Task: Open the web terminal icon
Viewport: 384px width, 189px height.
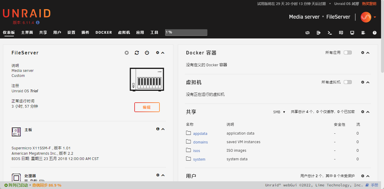Action: [330, 33]
